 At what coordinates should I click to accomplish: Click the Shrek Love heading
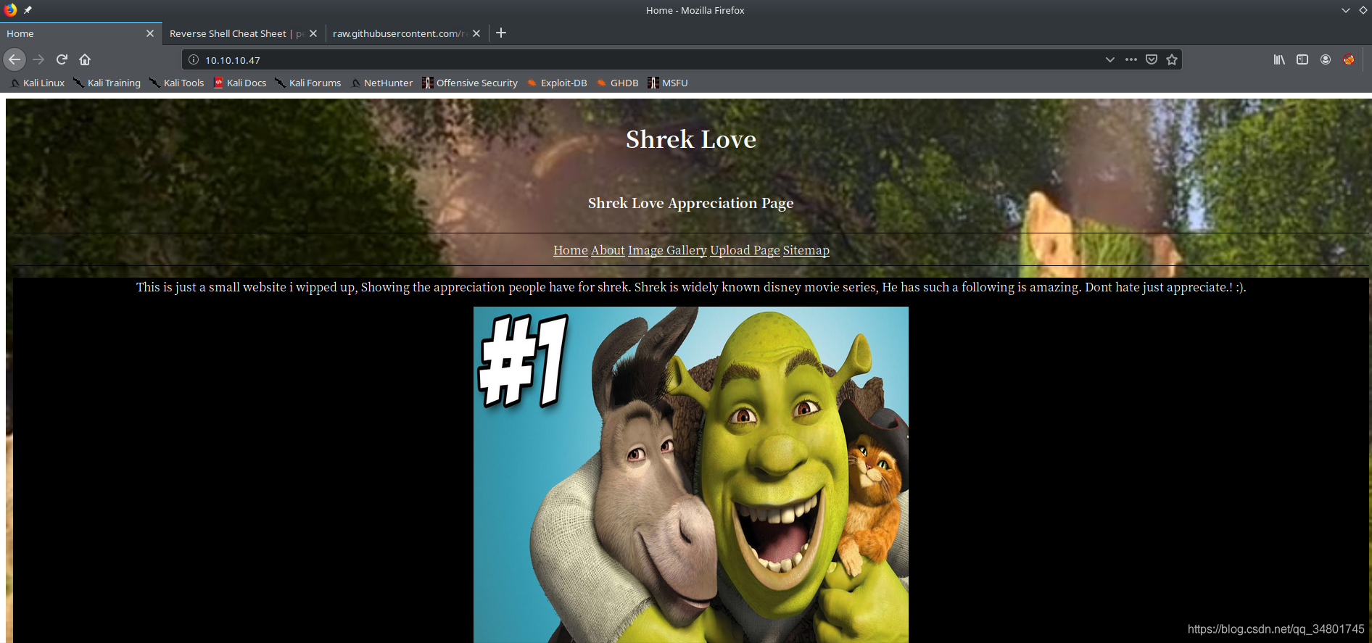pyautogui.click(x=691, y=139)
